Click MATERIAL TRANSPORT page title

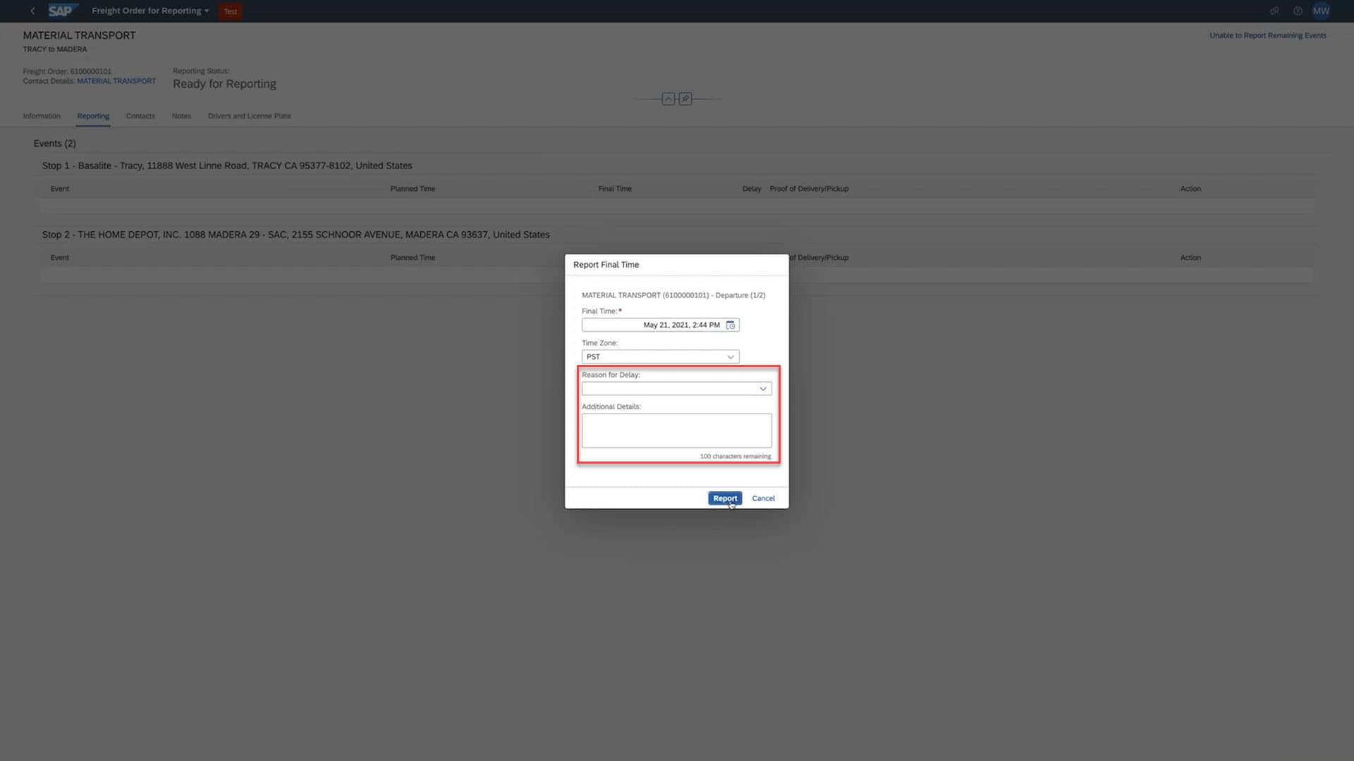point(79,35)
